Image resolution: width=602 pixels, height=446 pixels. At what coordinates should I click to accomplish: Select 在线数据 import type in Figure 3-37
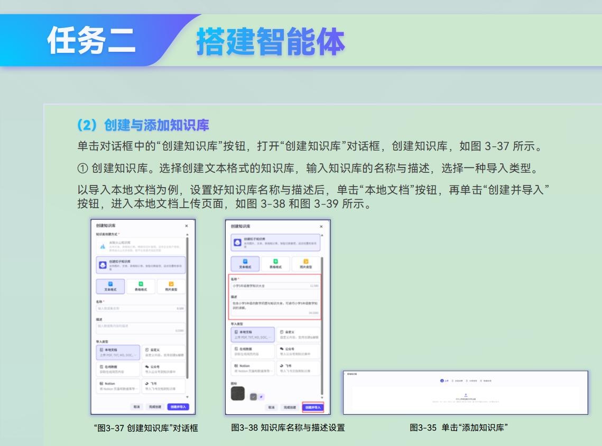tap(118, 369)
